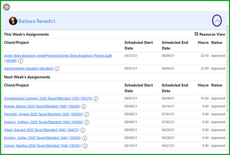The height and width of the screenshot is (155, 230).
Task: Open Hopkins, Anthony 2020 Taxes link
Action: [x=44, y=122]
